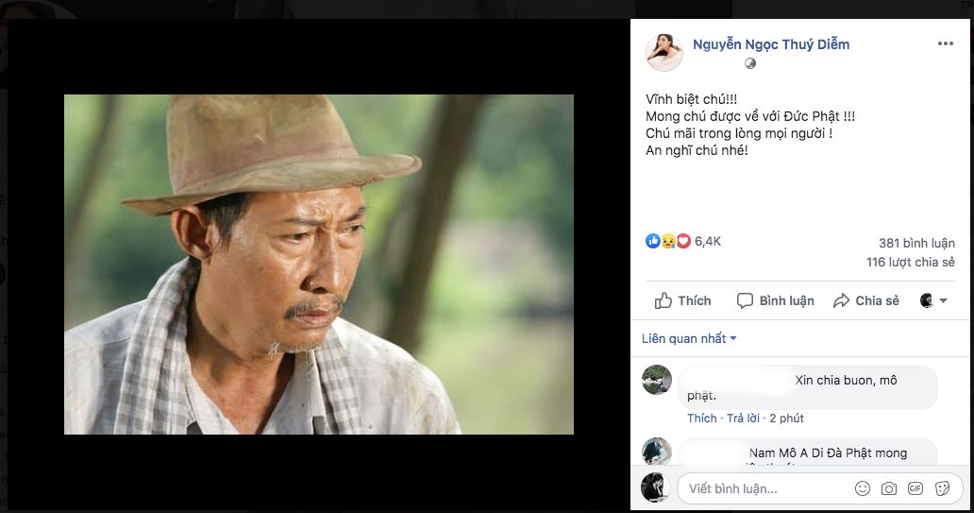The image size is (974, 513).
Task: View the 116 lượt chia sẻ shares
Action: pyautogui.click(x=910, y=262)
